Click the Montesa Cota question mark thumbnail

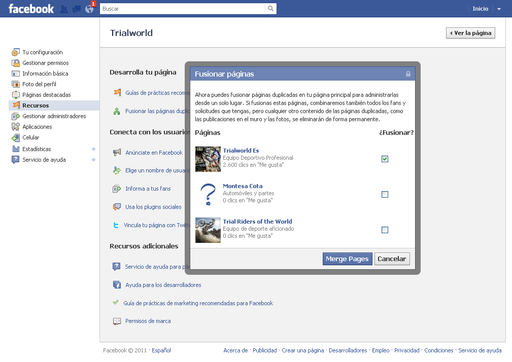click(208, 194)
